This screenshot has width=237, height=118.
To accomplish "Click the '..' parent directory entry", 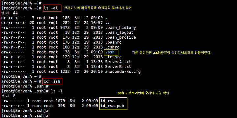I will (x=107, y=24).
